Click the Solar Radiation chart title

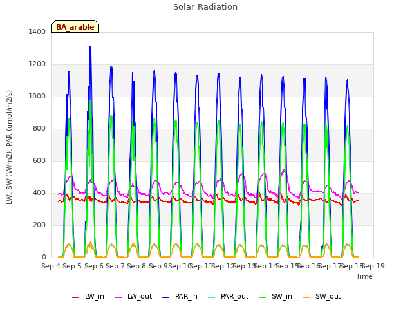pos(205,7)
